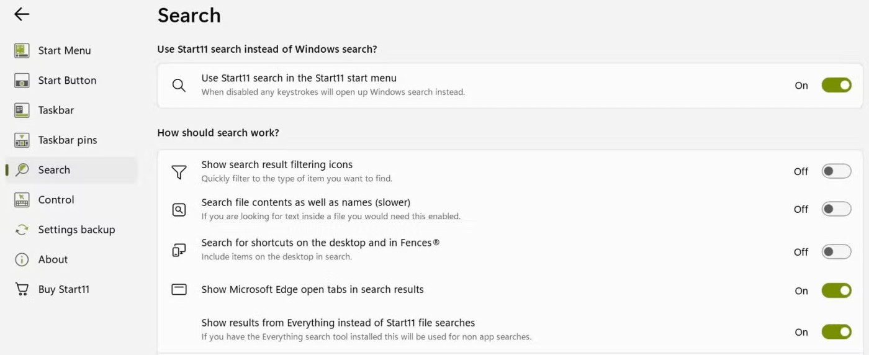Click the About info icon
869x355 pixels.
pyautogui.click(x=22, y=259)
